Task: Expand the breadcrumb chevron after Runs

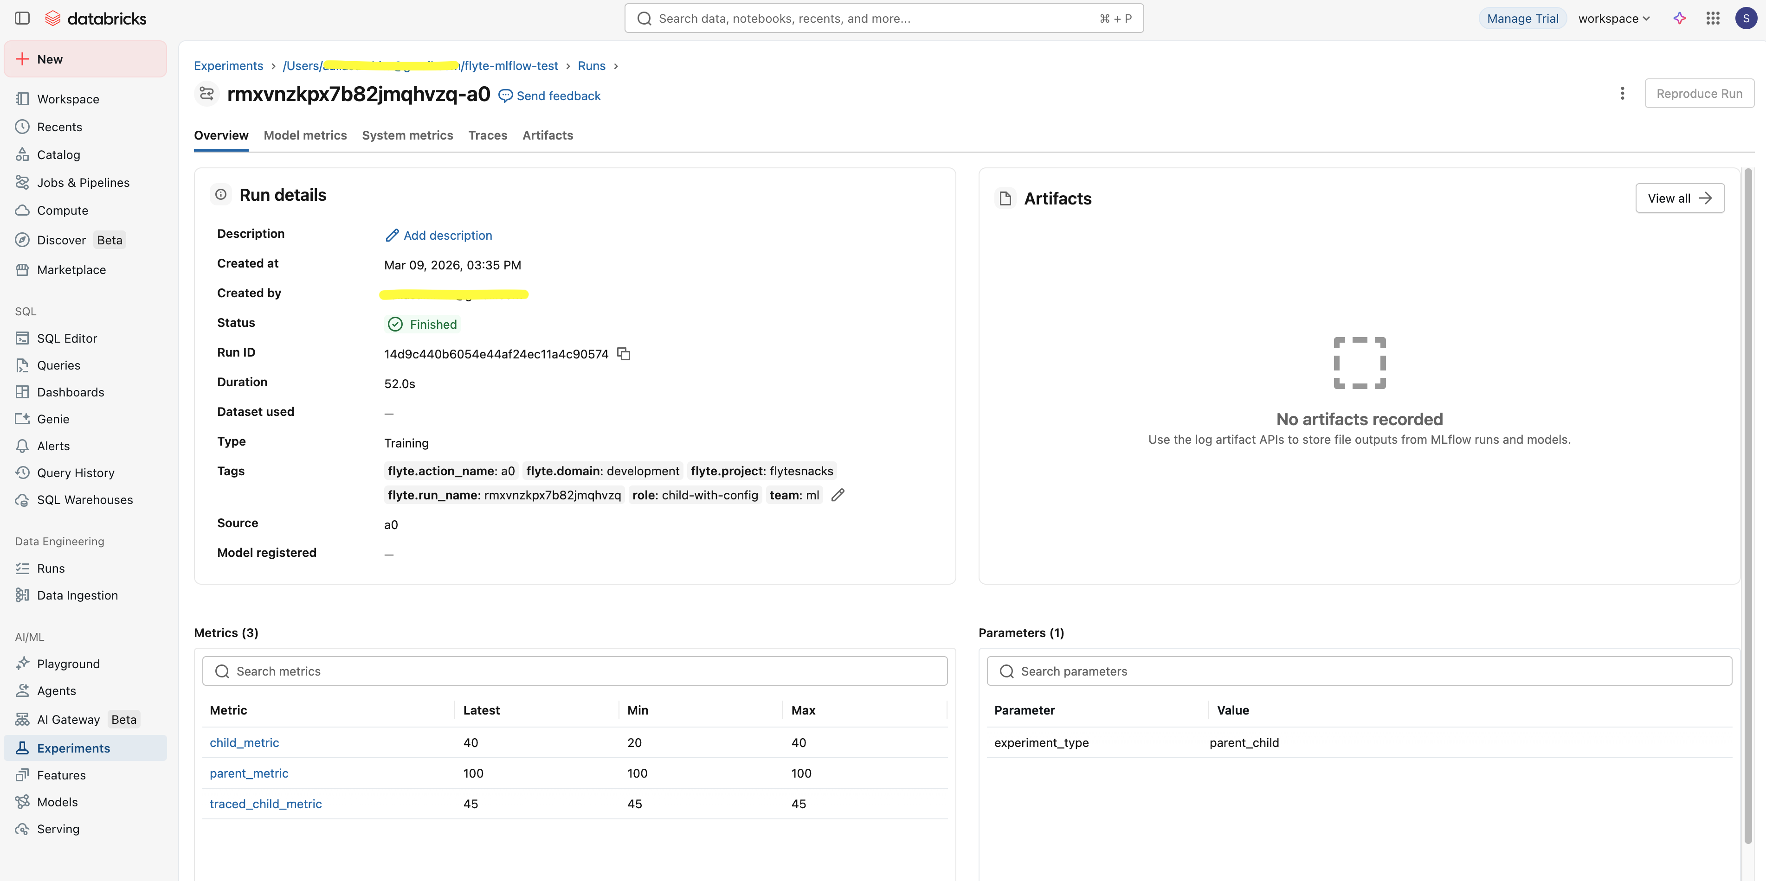Action: pyautogui.click(x=616, y=66)
